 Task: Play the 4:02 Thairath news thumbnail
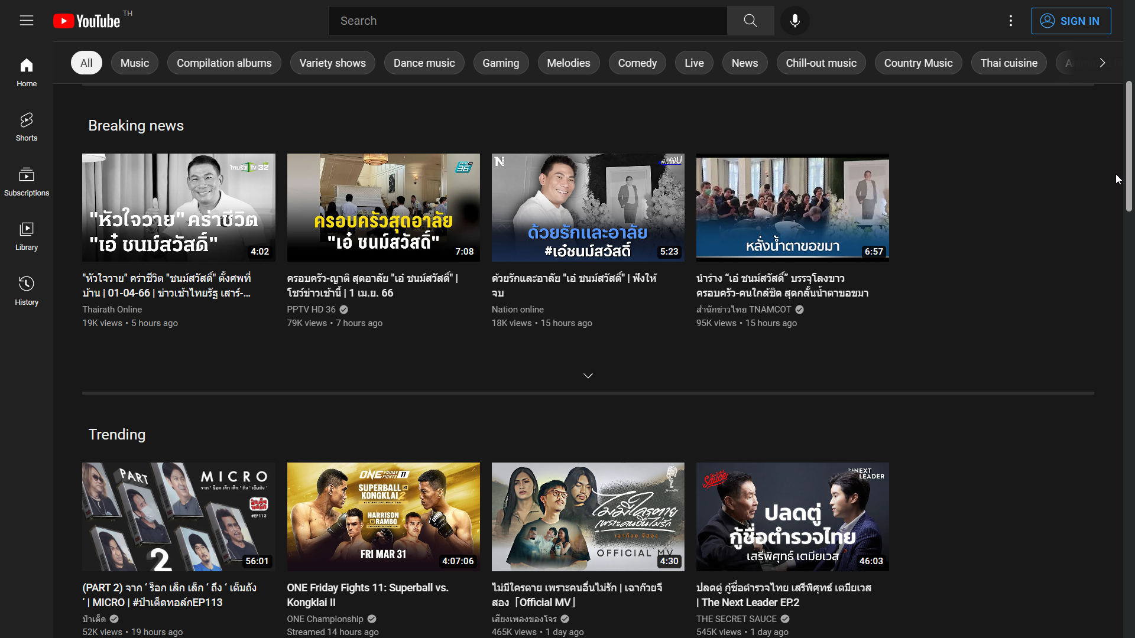(179, 208)
